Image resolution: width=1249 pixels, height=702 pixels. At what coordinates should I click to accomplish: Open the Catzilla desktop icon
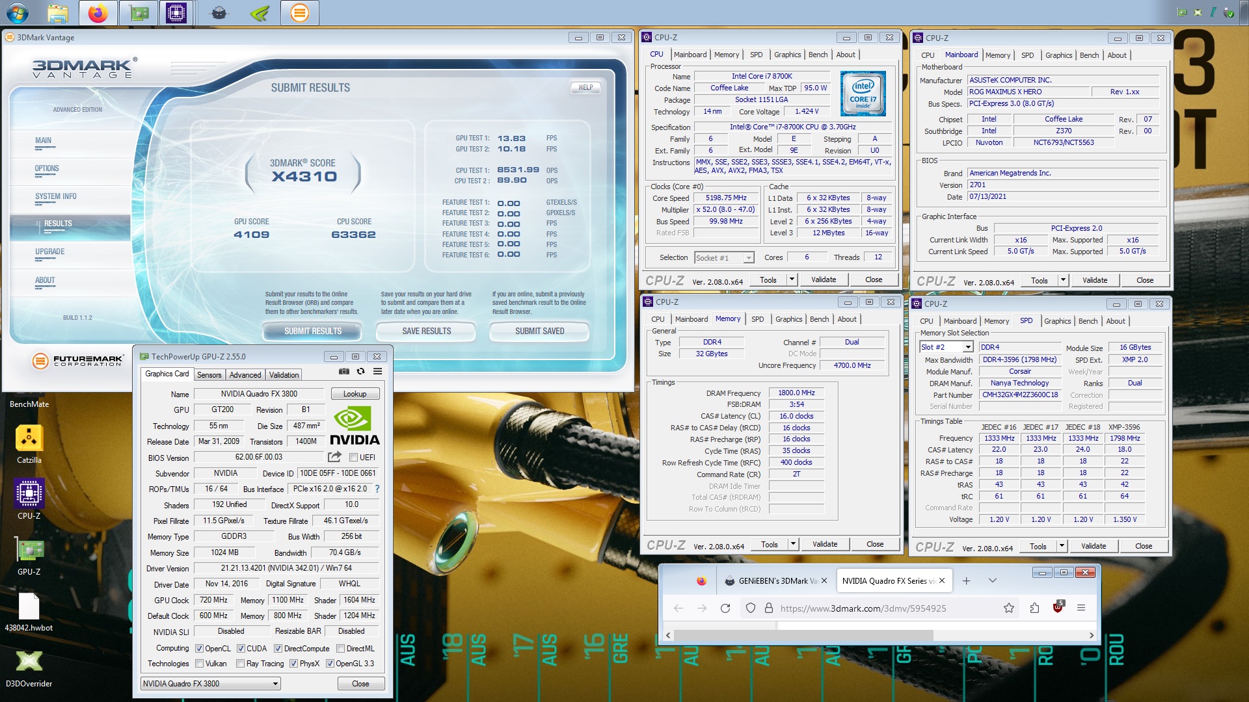tap(29, 445)
